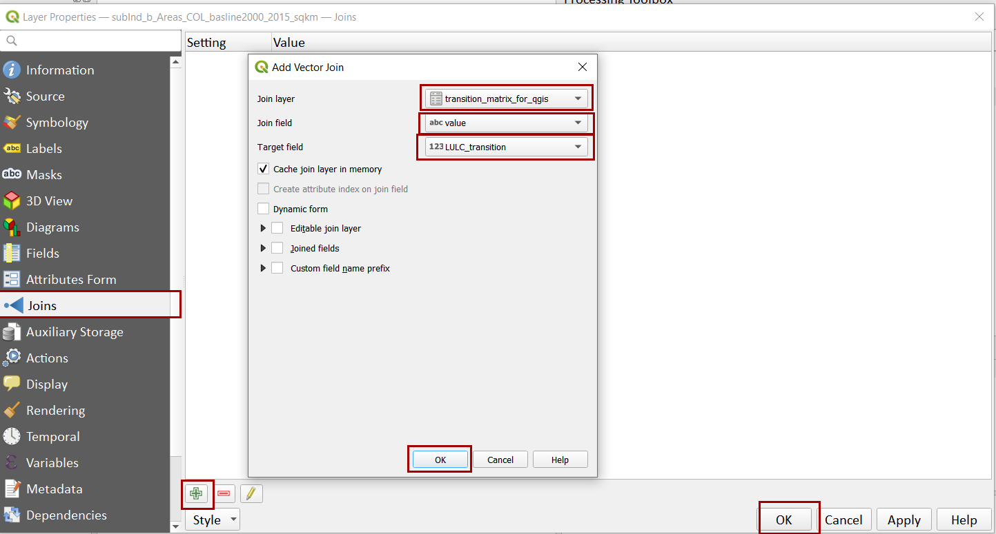
Task: Expand Custom field name prefix section
Action: [262, 268]
